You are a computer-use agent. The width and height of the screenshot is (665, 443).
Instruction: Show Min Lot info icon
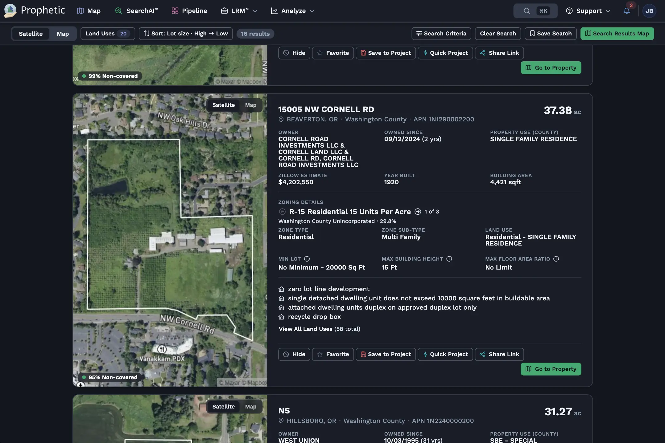(x=307, y=259)
